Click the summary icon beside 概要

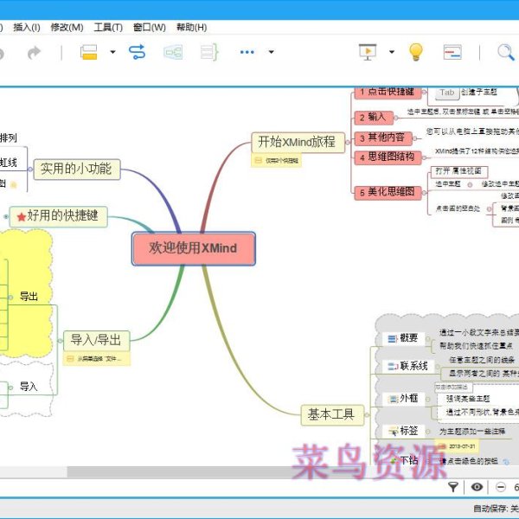click(393, 338)
